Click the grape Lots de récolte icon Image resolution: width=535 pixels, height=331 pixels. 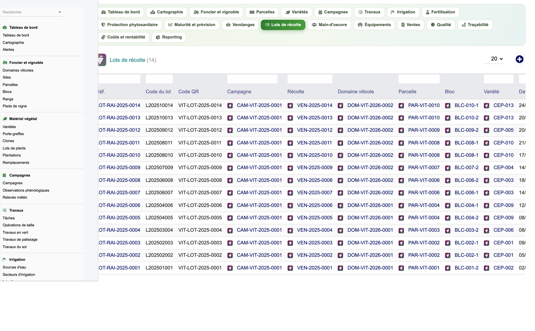(102, 60)
